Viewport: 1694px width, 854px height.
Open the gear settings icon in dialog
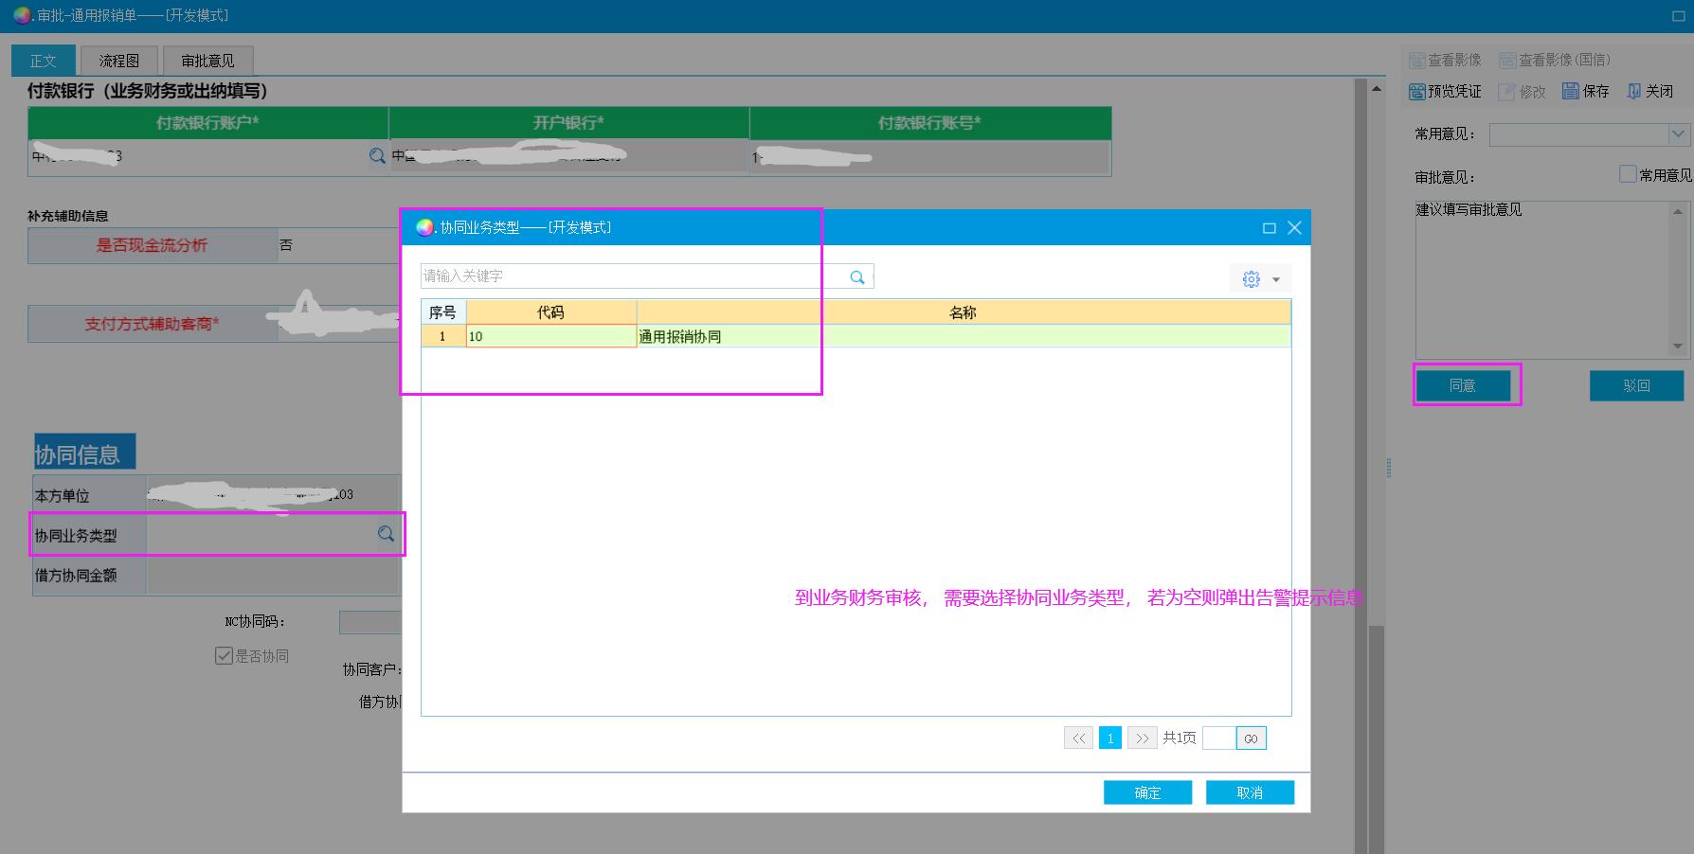(1251, 279)
